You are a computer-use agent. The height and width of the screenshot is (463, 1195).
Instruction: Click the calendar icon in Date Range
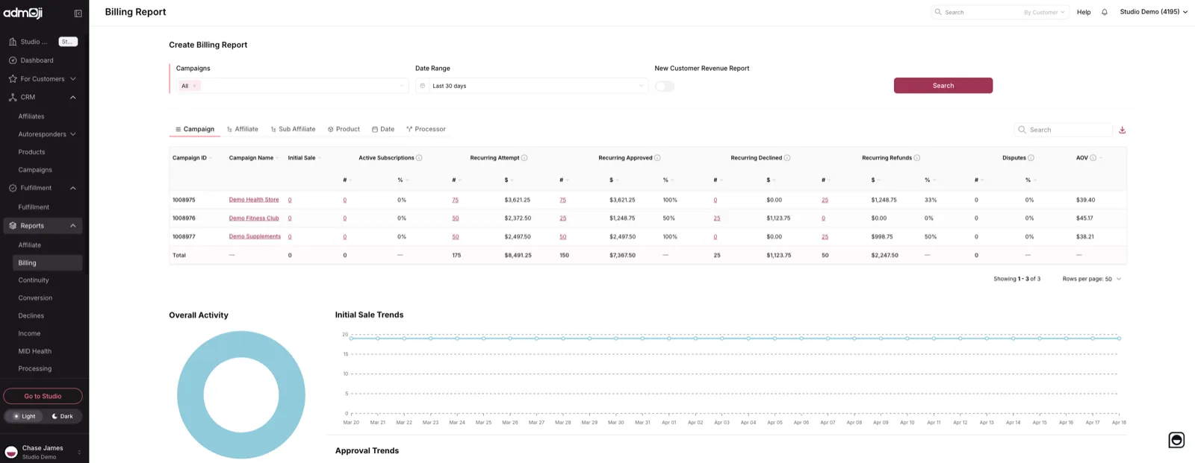tap(423, 86)
